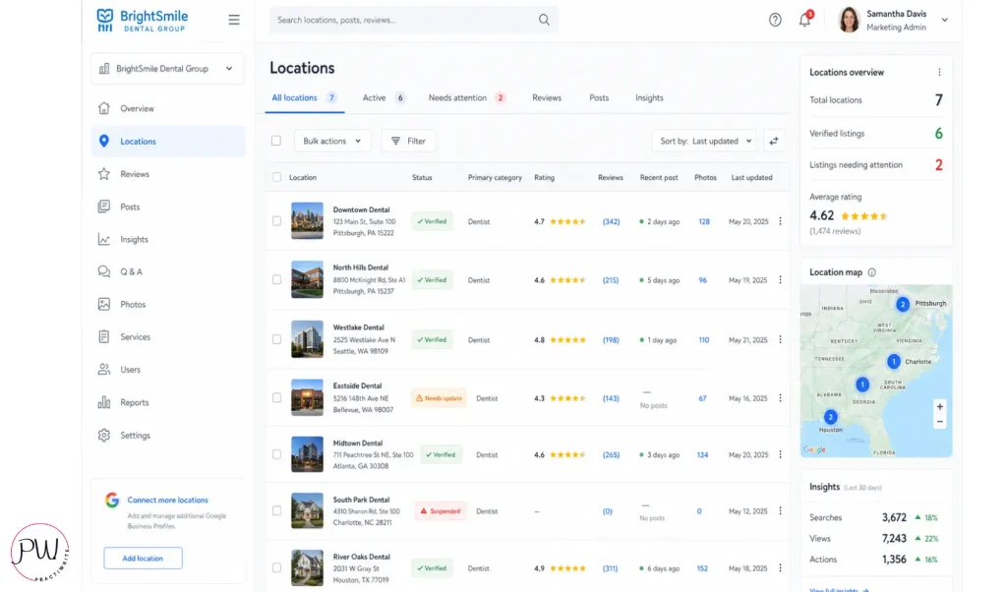Switch to the Needs attention tab

point(465,98)
